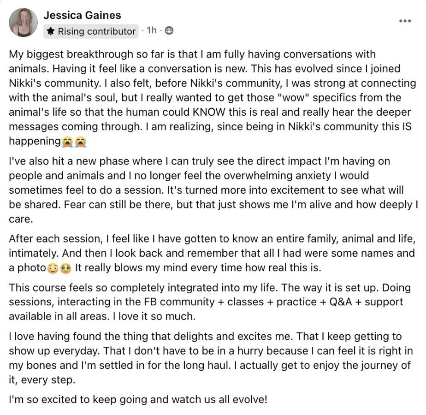Click the group audience privacy icon
Screen dimensions: 426x415
(169, 30)
